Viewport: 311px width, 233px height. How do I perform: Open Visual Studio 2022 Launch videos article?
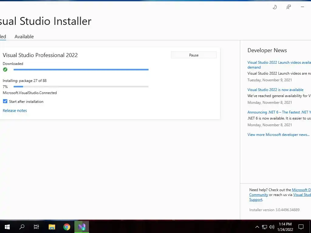(x=279, y=65)
